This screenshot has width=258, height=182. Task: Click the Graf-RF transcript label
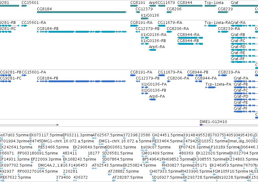(238, 59)
